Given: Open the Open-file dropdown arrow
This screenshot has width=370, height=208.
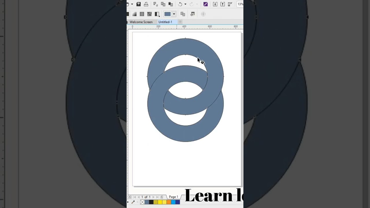Looking at the screenshot, I should point(132,4).
